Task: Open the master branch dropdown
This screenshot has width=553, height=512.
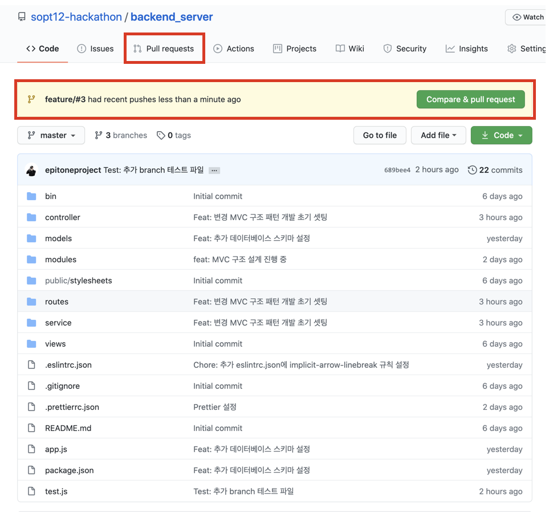Action: point(51,135)
